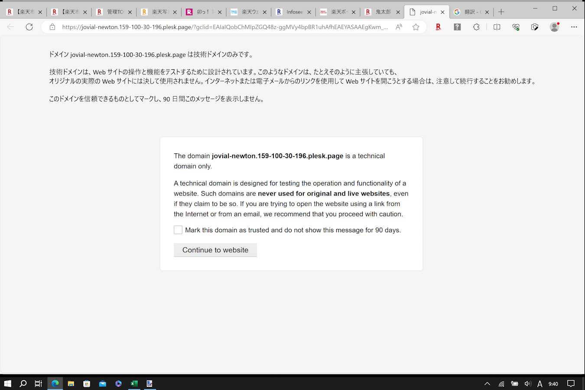Close the 管理TO tab
This screenshot has height=390, width=585.
[130, 12]
